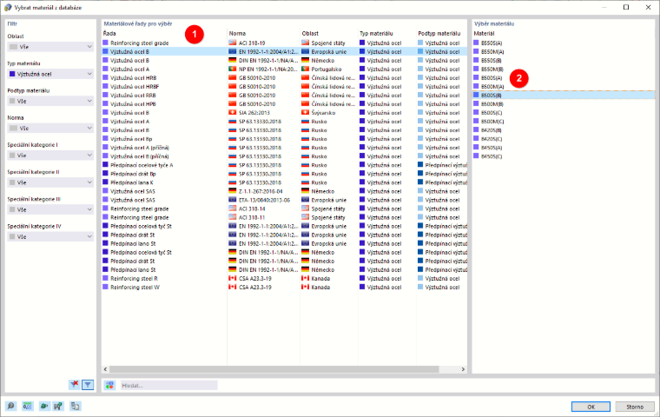Screen dimensions: 660x417
Task: Open the Typ materiálu dropdown showing Výztužná ocel
Action: point(50,74)
